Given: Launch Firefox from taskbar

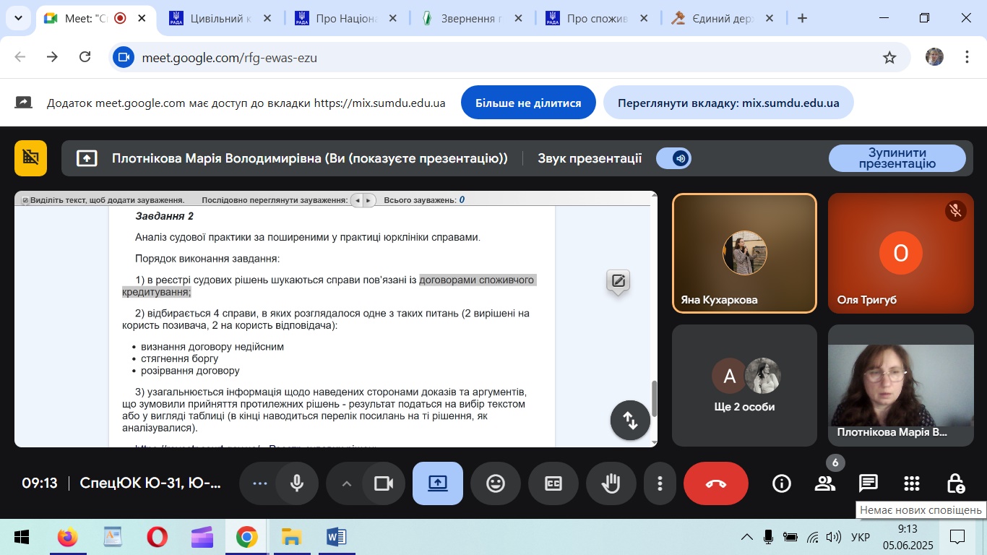Looking at the screenshot, I should [68, 537].
